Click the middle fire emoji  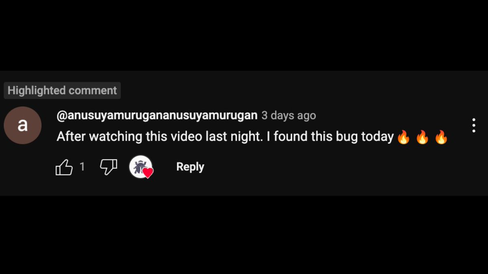coord(422,137)
